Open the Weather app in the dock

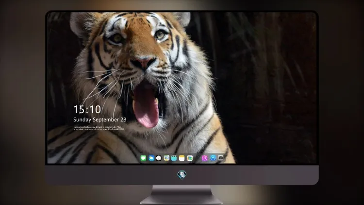(151, 158)
